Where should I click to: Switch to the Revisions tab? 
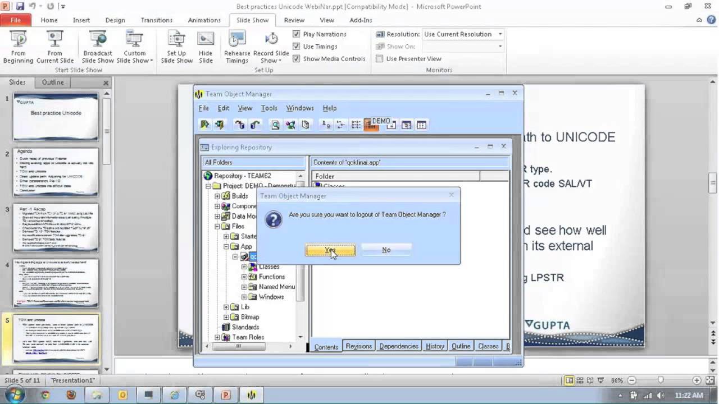pyautogui.click(x=358, y=346)
